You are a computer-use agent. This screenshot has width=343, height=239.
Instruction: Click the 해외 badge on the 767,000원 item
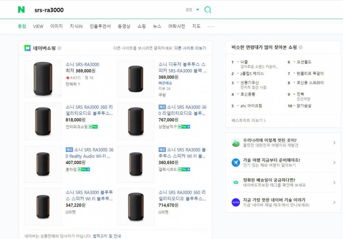pyautogui.click(x=162, y=107)
